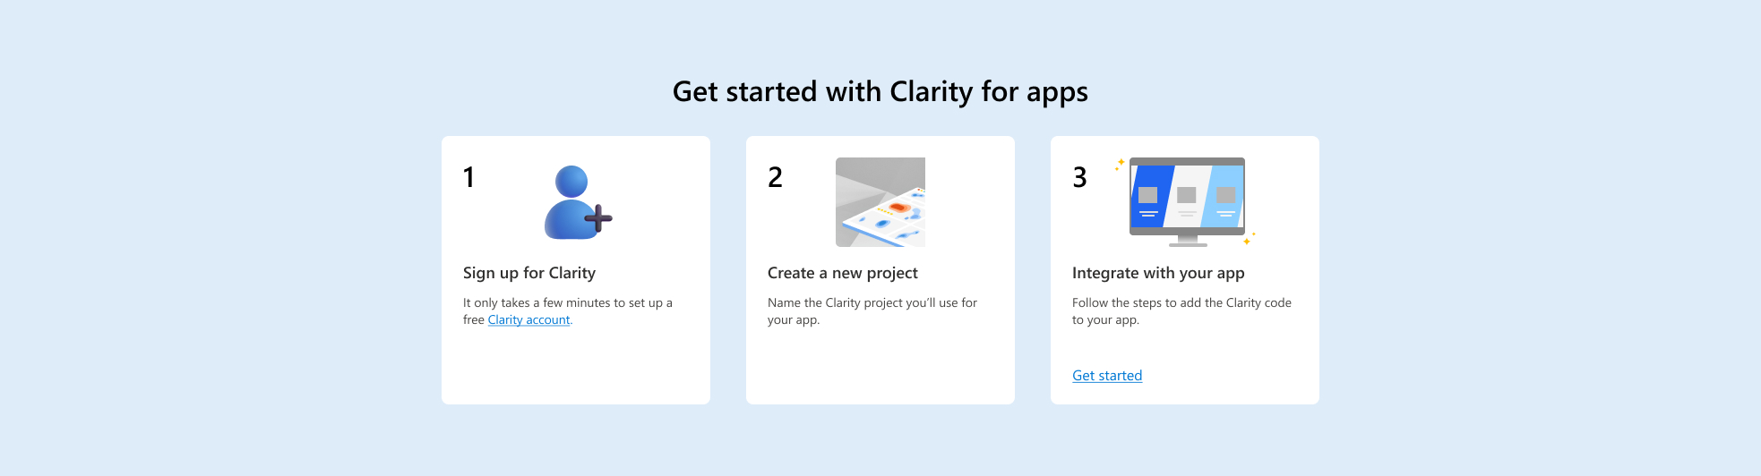Click the heatmap project illustration
This screenshot has height=476, width=1761.
[880, 202]
